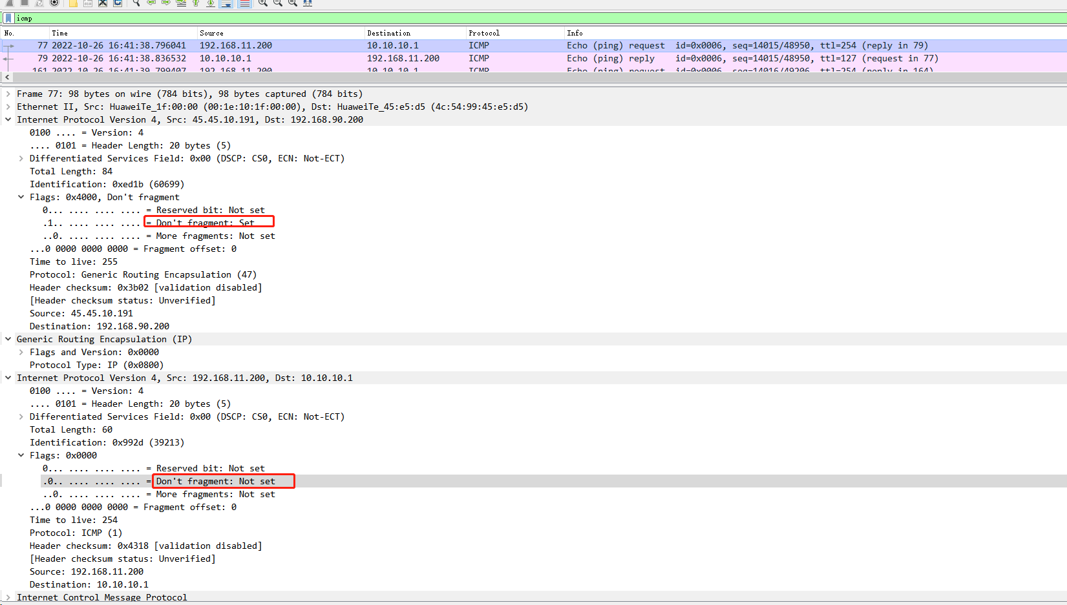Collapse the IPv4 node with Src 192.168.11.200

click(8, 378)
